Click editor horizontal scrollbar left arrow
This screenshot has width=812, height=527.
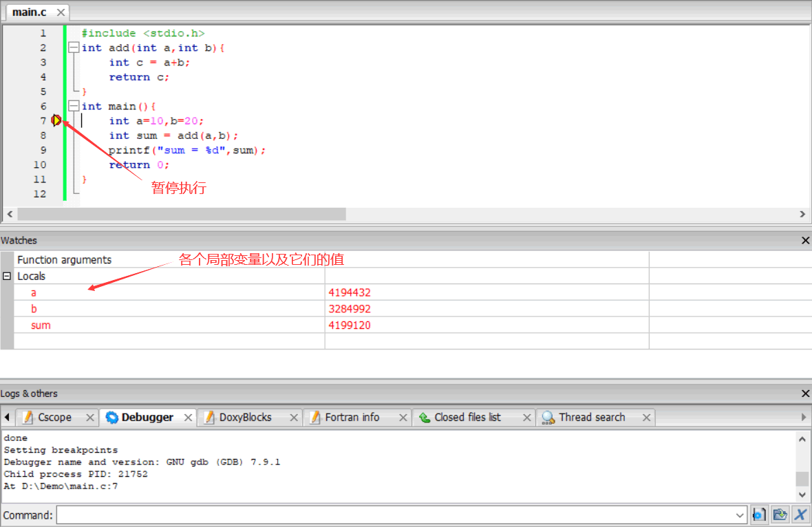(10, 214)
